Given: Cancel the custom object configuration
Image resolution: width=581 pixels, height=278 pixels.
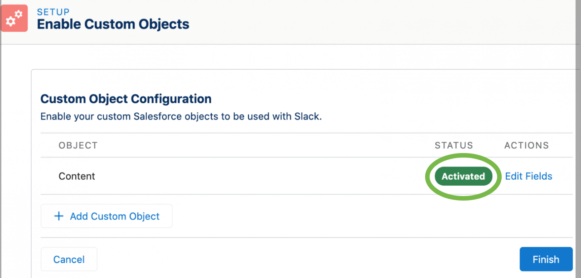Looking at the screenshot, I should click(69, 259).
